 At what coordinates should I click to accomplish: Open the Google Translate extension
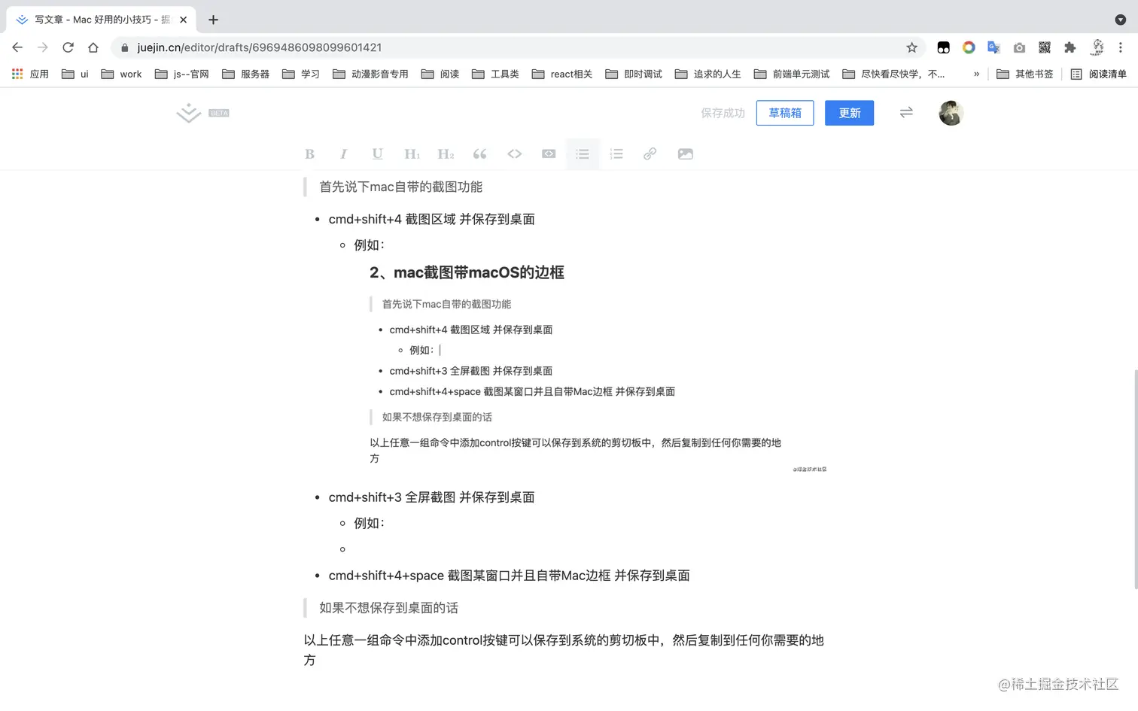coord(993,47)
